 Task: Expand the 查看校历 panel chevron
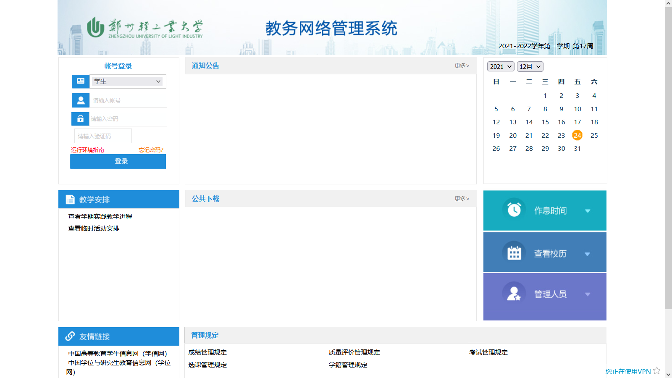[588, 254]
